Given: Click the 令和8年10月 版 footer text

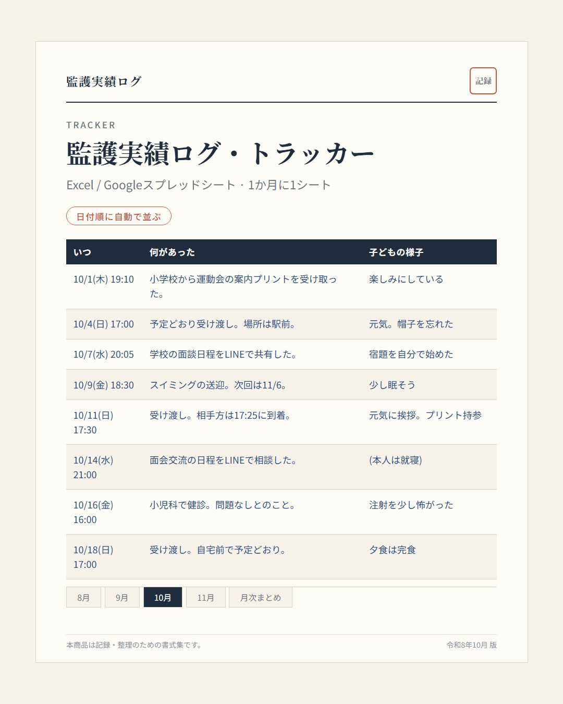Looking at the screenshot, I should click(x=471, y=645).
